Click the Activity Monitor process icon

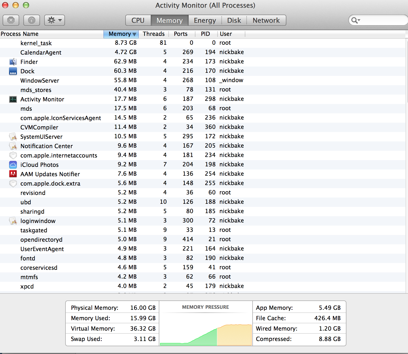13,99
